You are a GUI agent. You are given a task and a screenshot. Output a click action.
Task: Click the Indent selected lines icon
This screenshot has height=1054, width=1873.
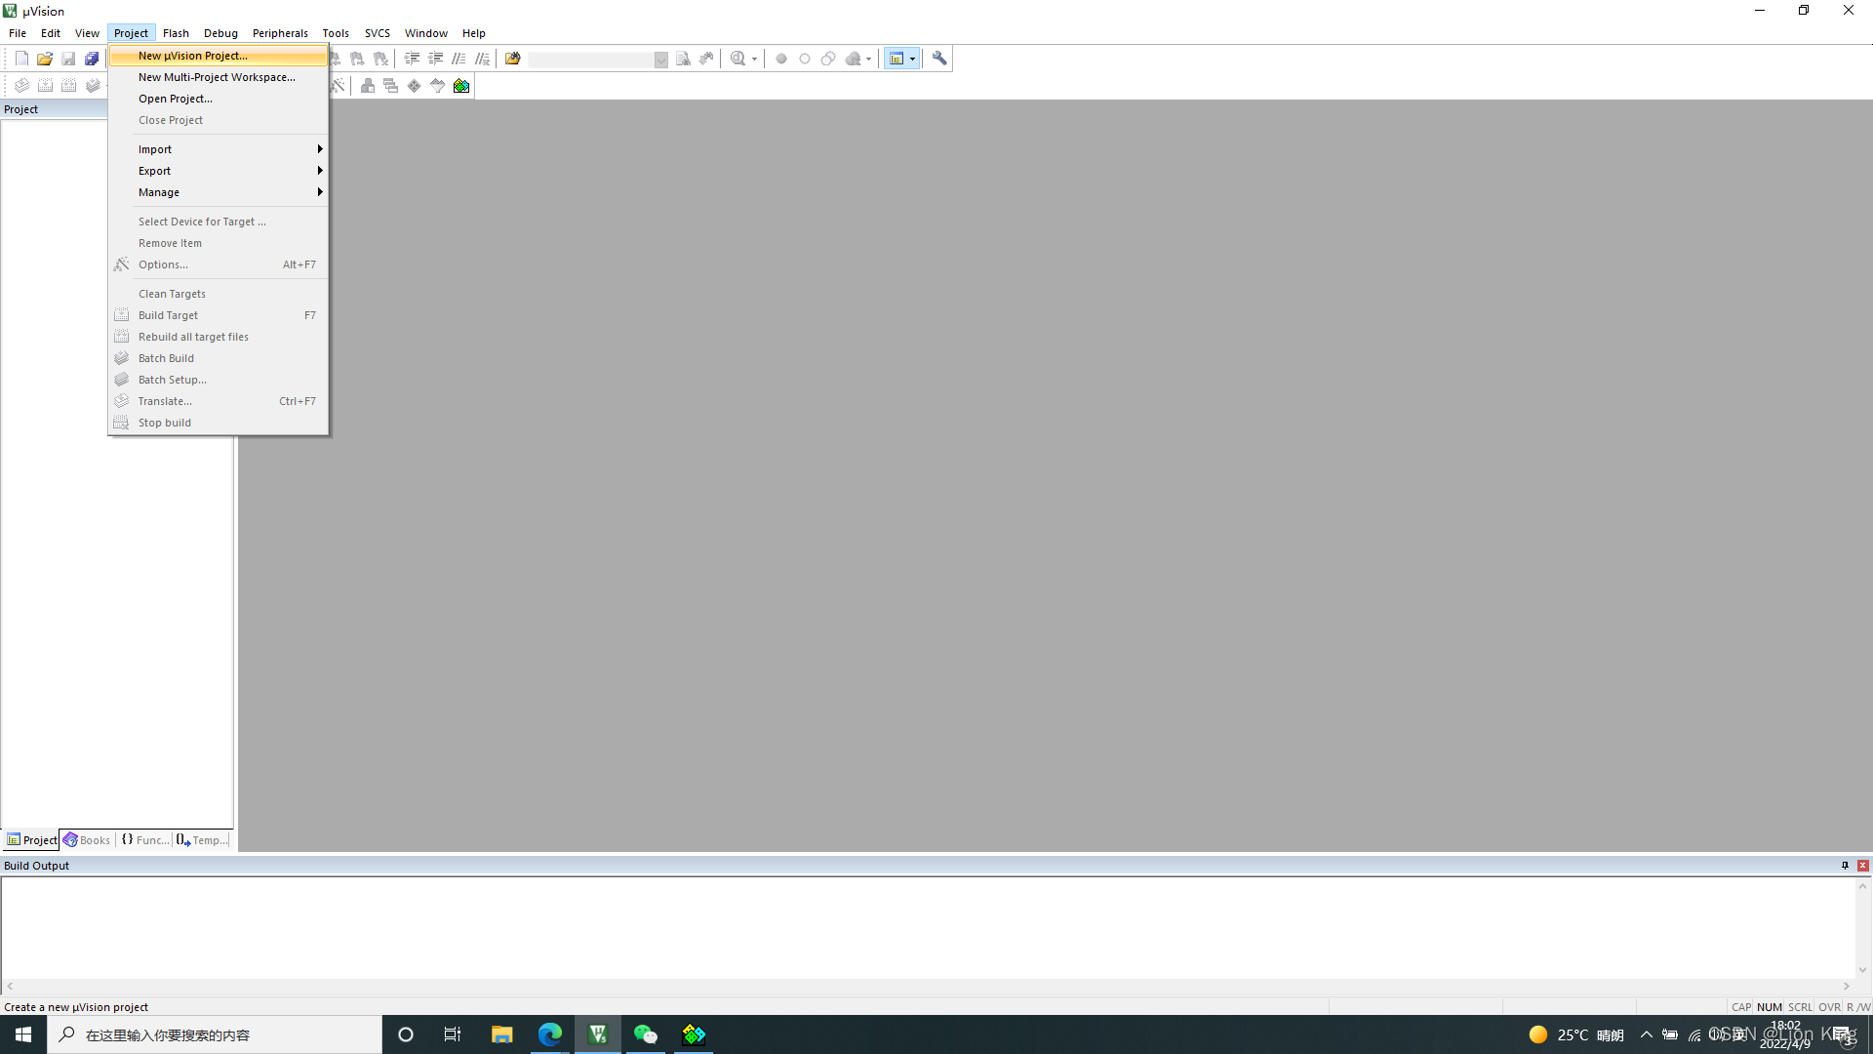413,59
